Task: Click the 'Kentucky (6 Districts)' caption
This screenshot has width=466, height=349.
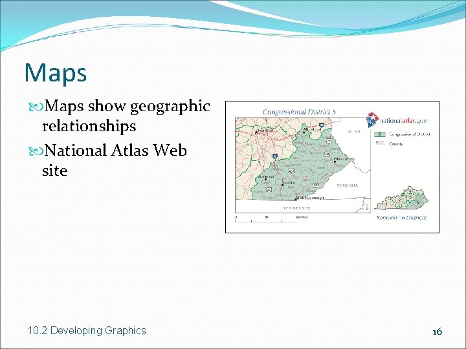Action: [401, 218]
